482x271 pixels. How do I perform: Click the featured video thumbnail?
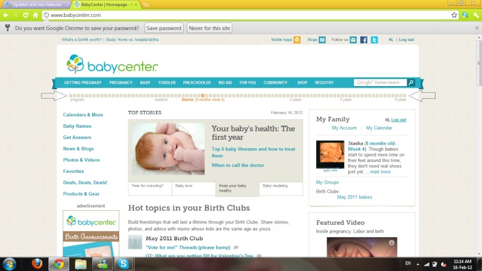pos(362,247)
